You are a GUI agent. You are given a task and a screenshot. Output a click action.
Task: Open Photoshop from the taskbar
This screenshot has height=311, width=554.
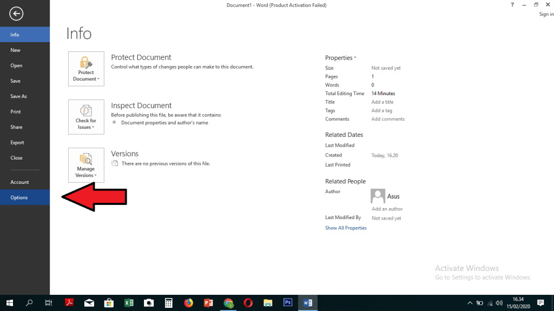[288, 303]
